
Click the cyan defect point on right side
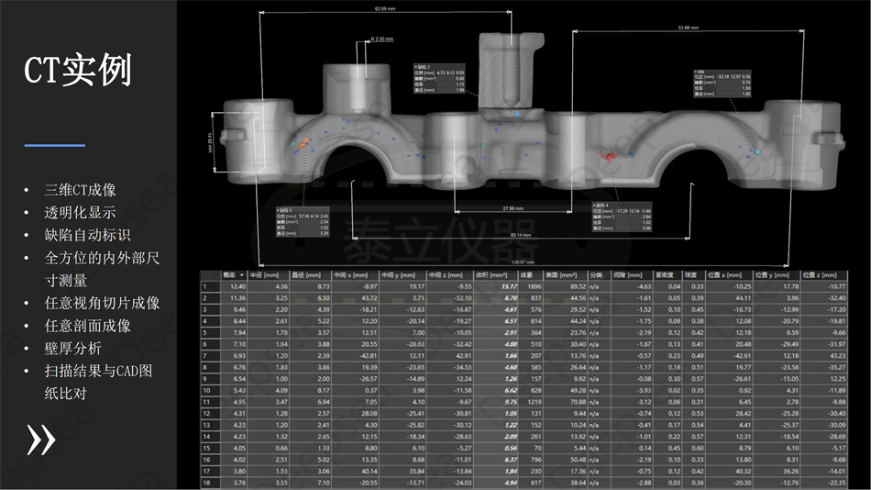(756, 148)
